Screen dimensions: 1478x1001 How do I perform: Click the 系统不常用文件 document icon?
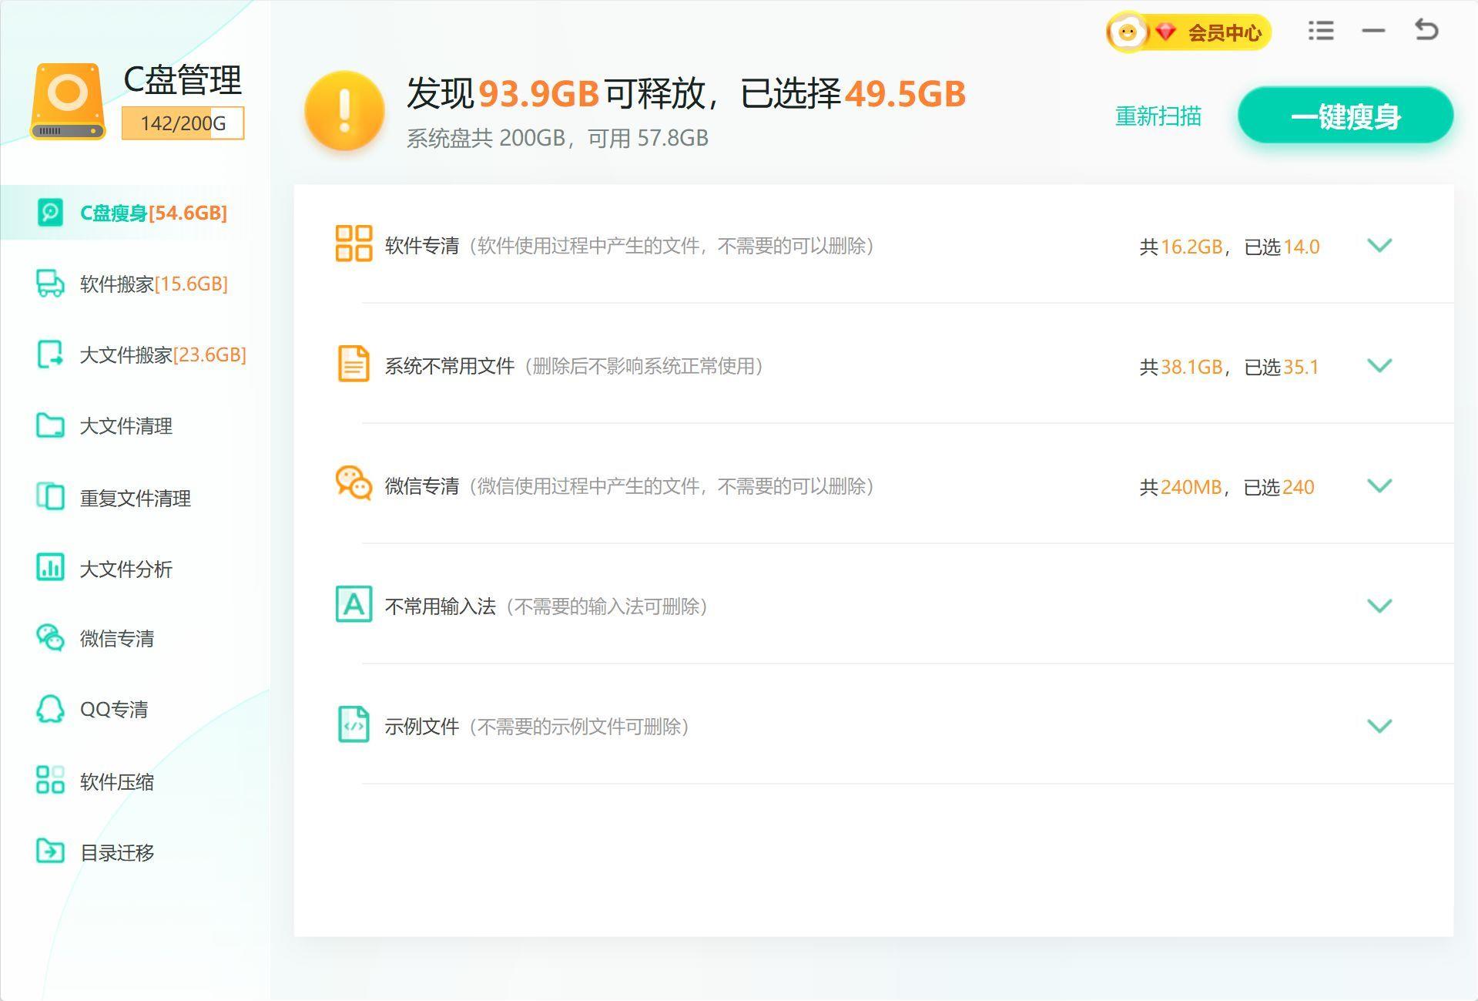pyautogui.click(x=354, y=364)
